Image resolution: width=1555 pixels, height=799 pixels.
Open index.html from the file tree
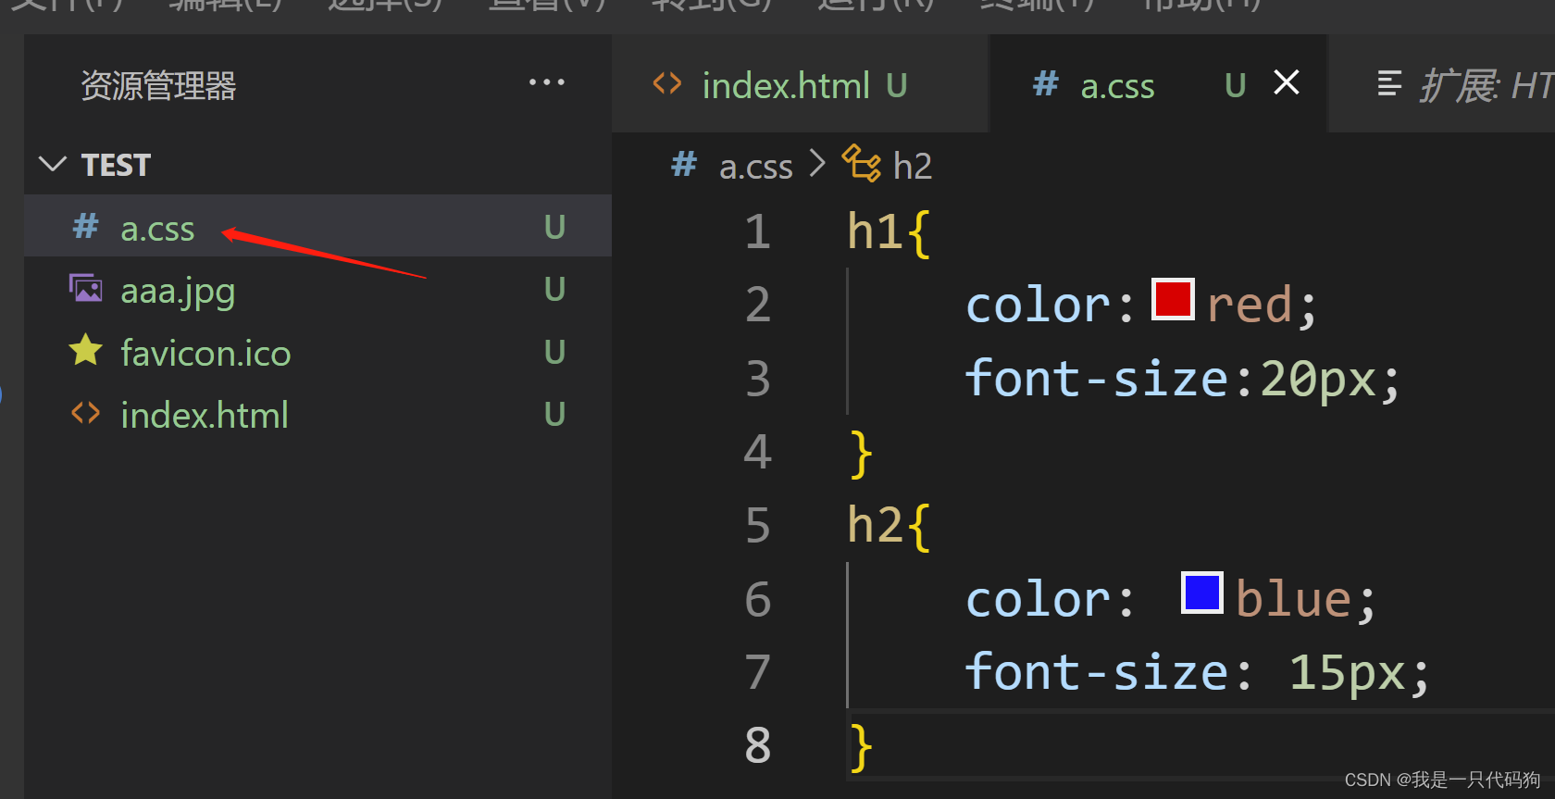(317, 415)
